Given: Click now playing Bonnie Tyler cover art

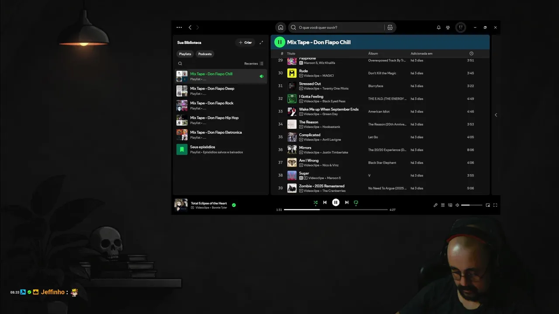Looking at the screenshot, I should point(181,205).
